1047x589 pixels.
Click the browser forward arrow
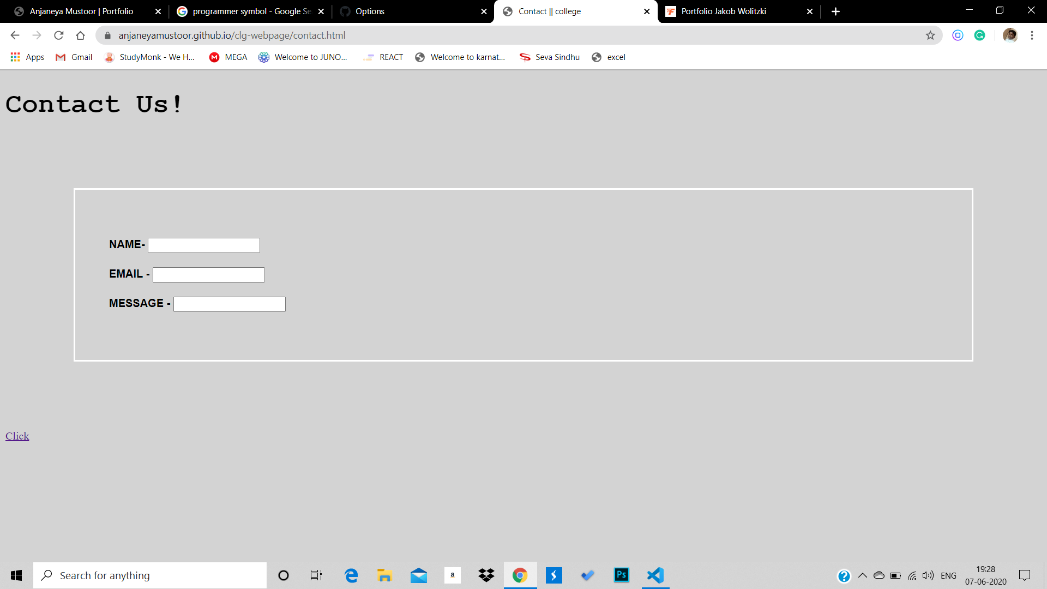point(37,35)
